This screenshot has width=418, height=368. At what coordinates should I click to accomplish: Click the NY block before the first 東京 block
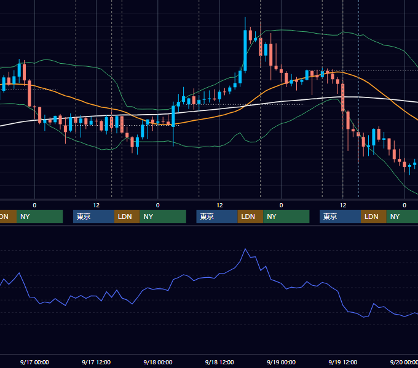39,217
